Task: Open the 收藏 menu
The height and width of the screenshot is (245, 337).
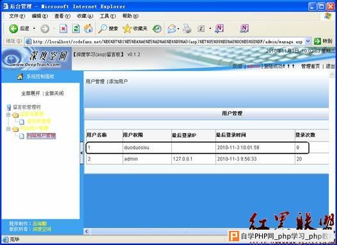Action: [x=85, y=16]
